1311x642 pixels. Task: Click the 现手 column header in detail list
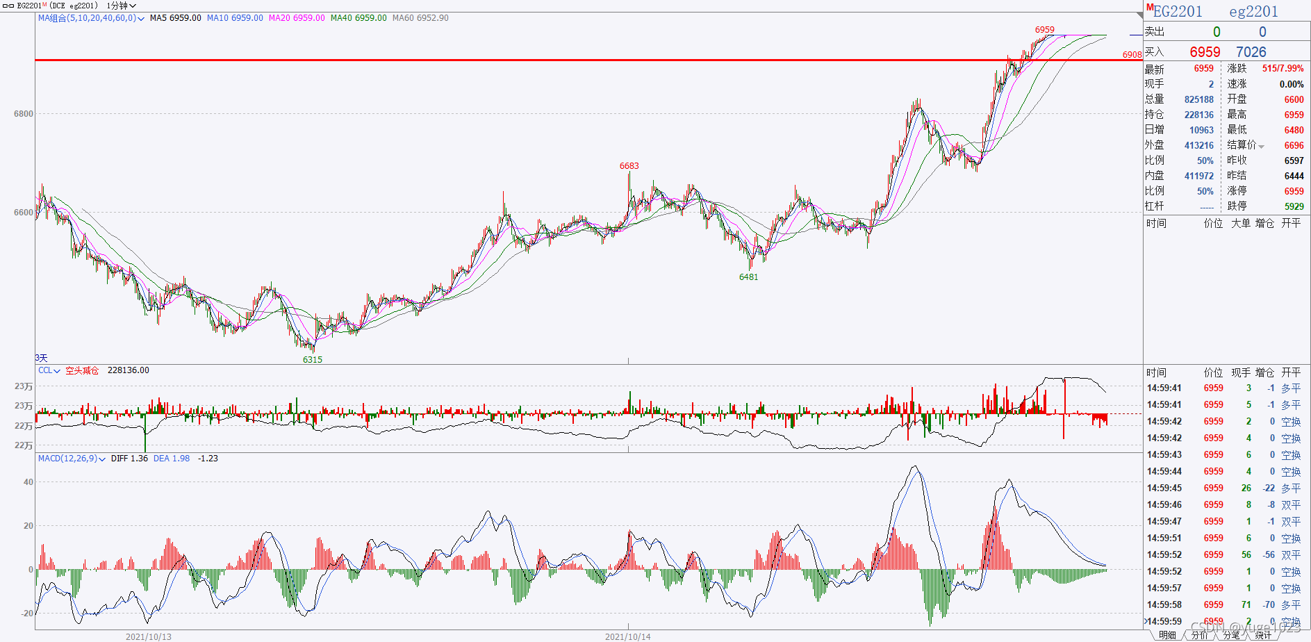(x=1241, y=373)
